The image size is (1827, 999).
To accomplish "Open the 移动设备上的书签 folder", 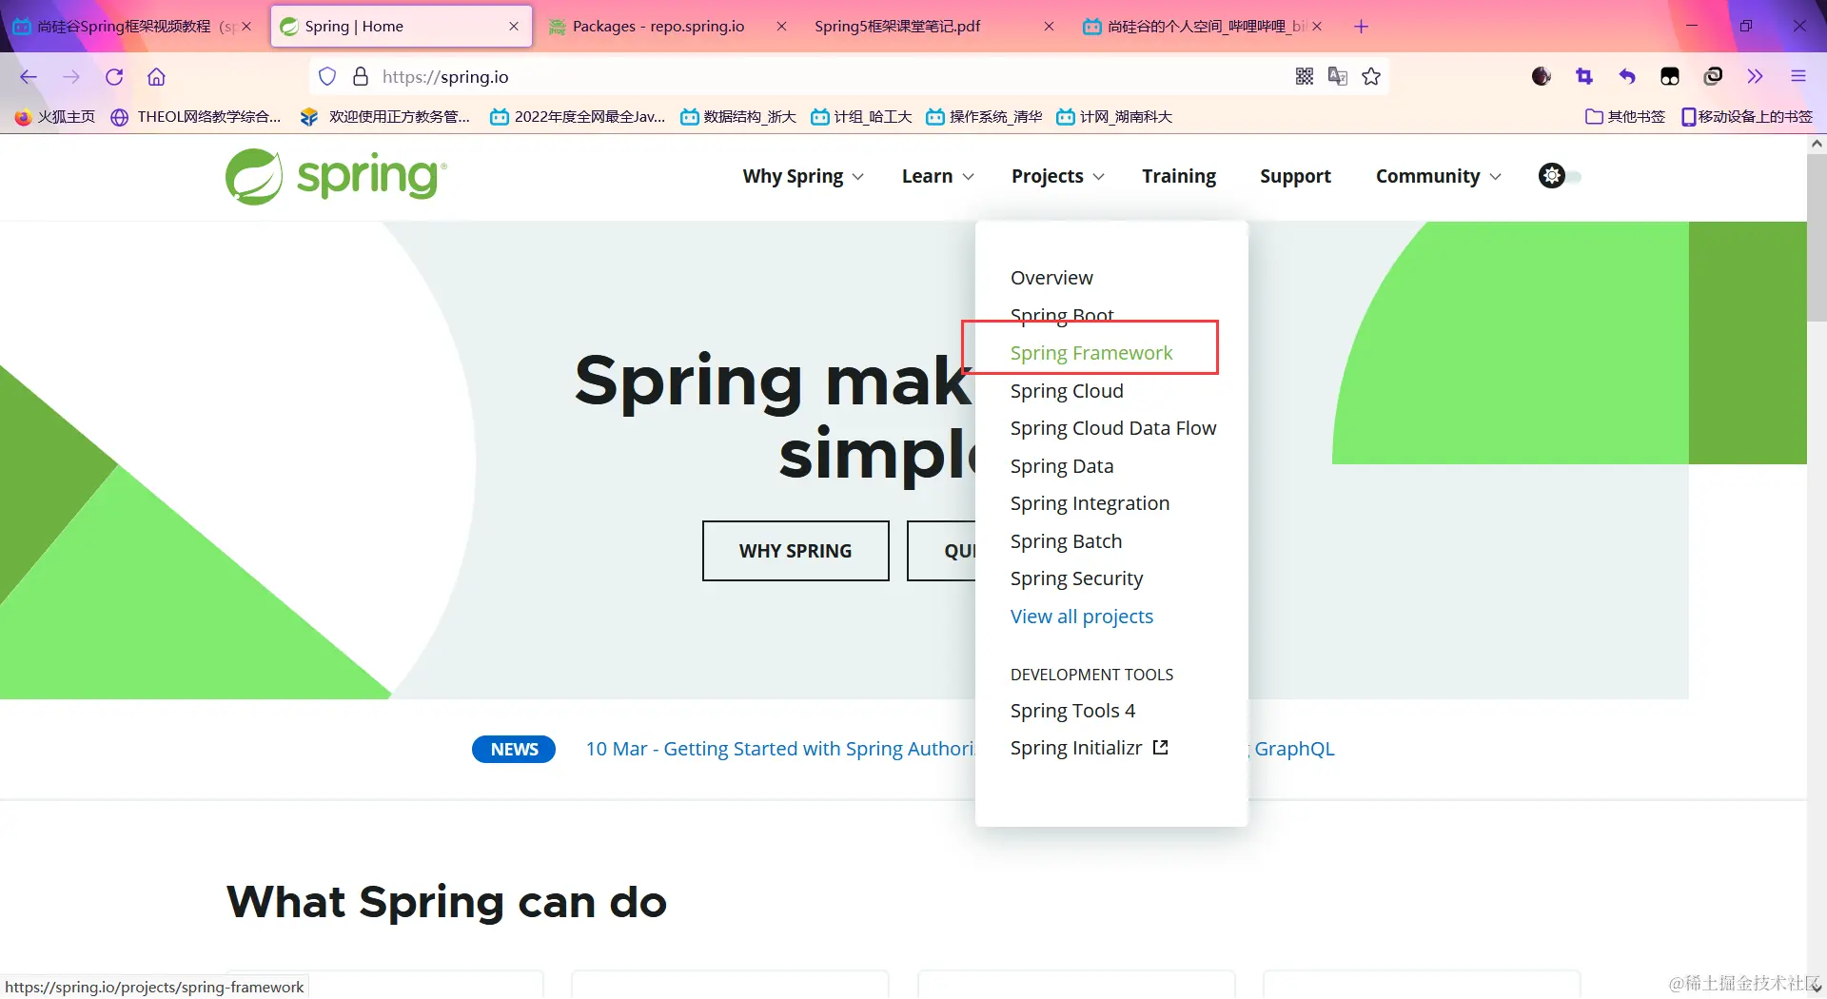I will point(1747,117).
